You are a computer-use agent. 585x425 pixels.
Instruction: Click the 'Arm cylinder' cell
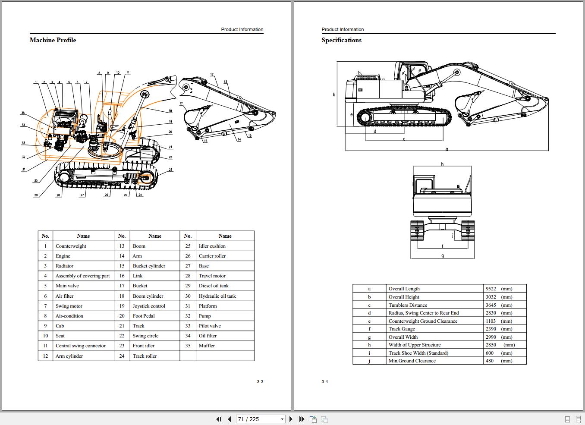point(83,356)
